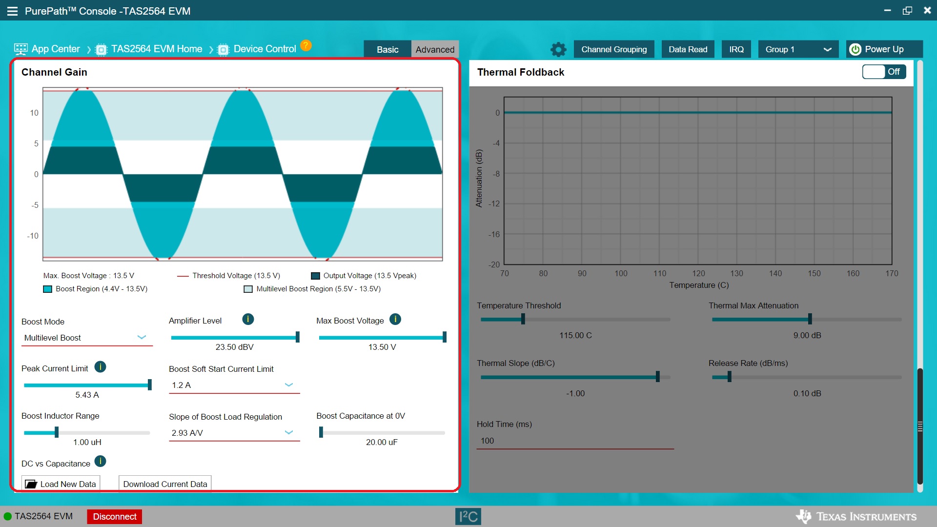The width and height of the screenshot is (937, 527).
Task: Expand the Boost Mode dropdown
Action: pyautogui.click(x=87, y=338)
